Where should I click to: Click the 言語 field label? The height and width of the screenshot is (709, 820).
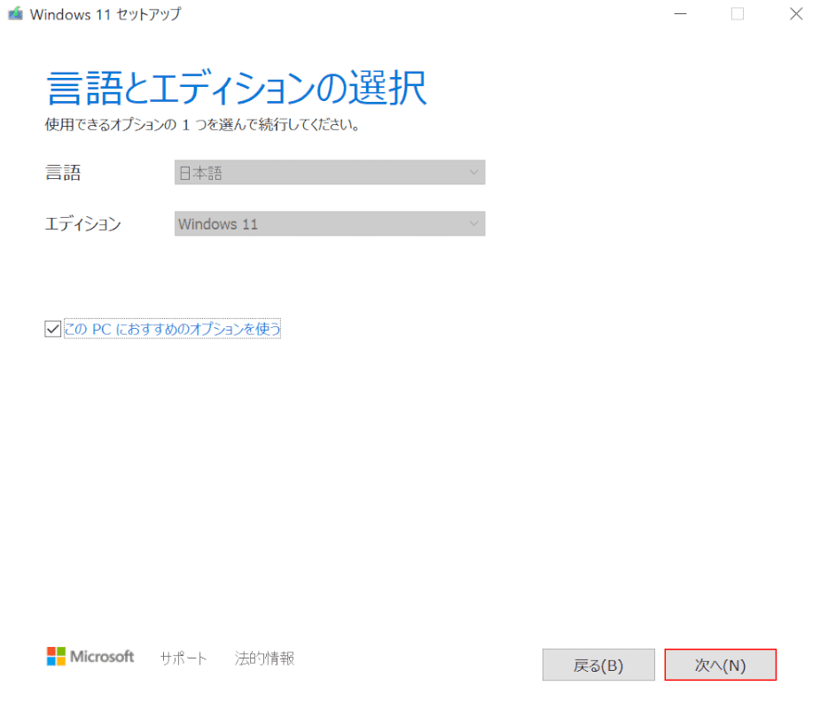click(63, 173)
